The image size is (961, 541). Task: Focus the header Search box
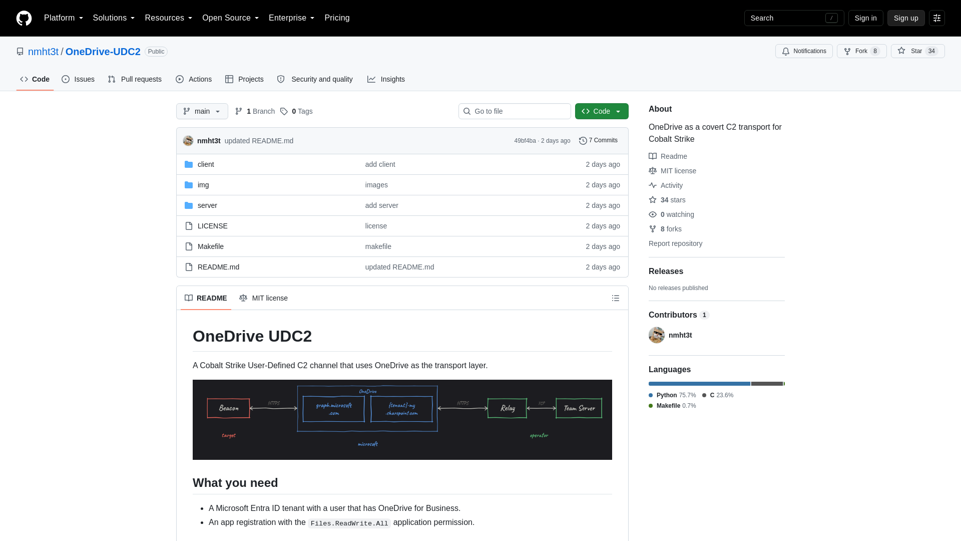pyautogui.click(x=794, y=18)
